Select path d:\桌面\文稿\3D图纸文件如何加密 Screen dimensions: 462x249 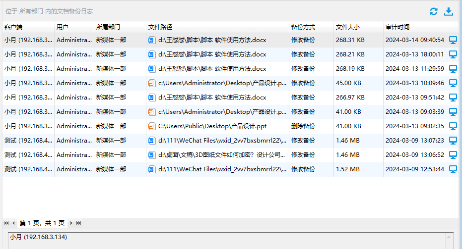pyautogui.click(x=221, y=155)
